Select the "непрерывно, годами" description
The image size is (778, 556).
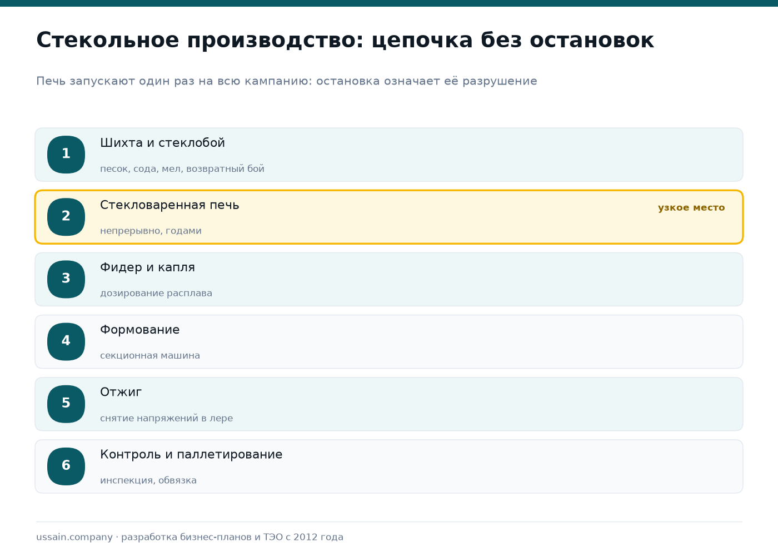tap(151, 231)
